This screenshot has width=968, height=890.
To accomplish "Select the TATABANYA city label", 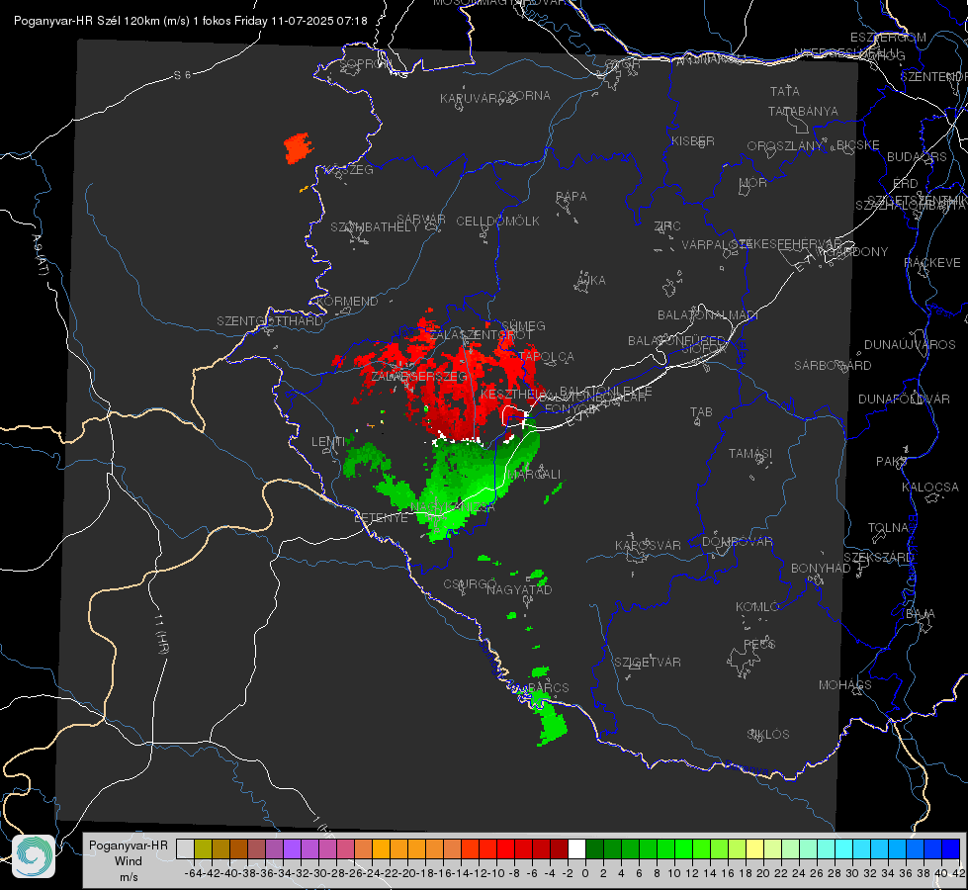I will pyautogui.click(x=803, y=111).
